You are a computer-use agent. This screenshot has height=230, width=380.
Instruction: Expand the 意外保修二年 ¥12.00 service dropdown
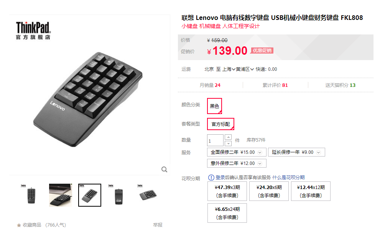(237, 163)
